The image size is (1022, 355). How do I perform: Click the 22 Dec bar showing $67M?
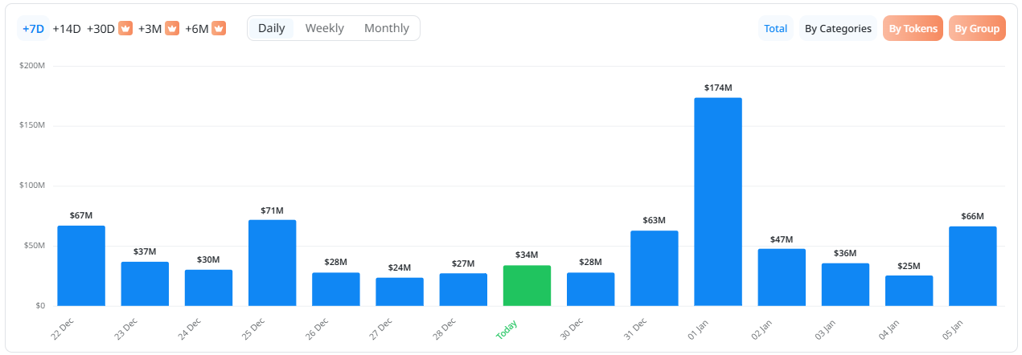[x=81, y=265]
